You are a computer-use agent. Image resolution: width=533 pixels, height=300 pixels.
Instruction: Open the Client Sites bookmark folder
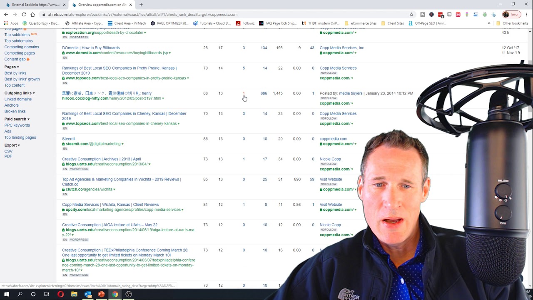pyautogui.click(x=393, y=23)
